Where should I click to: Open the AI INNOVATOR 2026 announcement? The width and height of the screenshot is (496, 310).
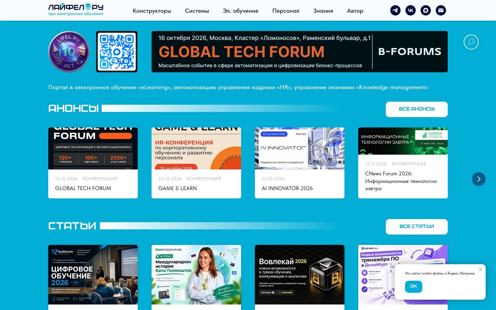[300, 163]
